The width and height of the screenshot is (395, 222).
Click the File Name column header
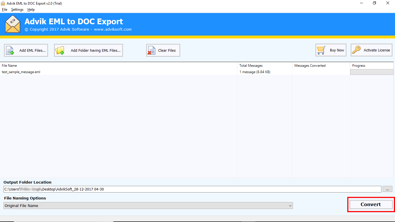(119, 66)
